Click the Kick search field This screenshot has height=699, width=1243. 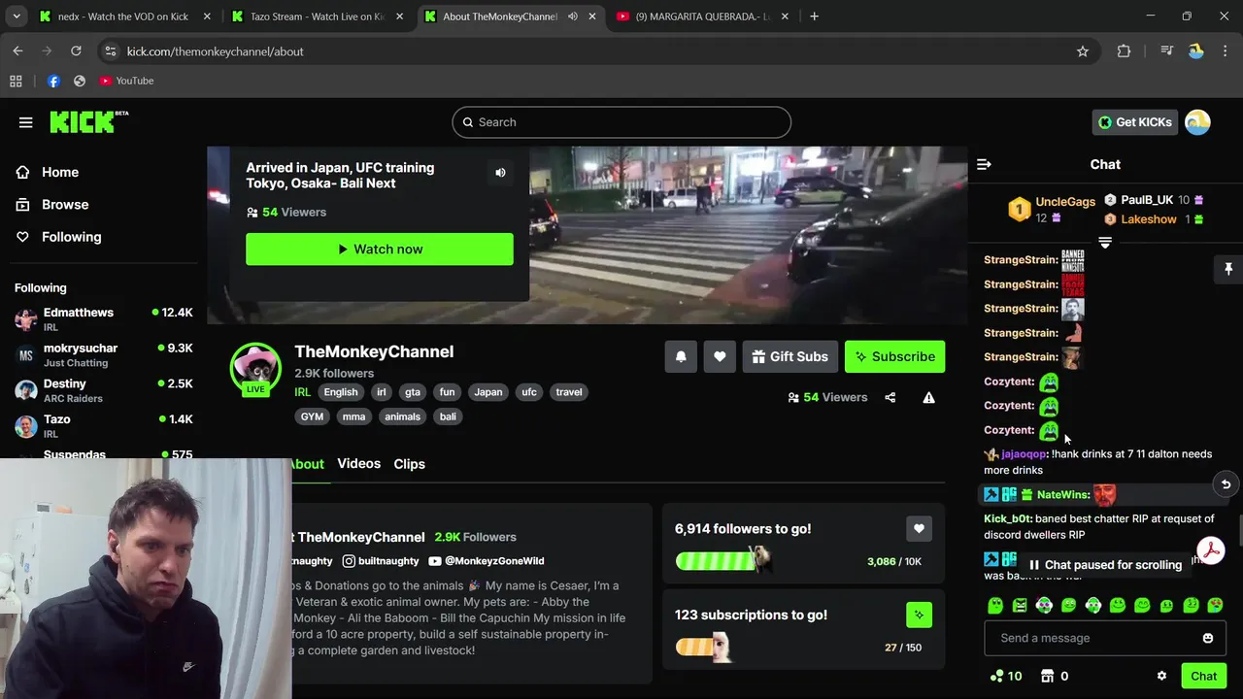621,122
